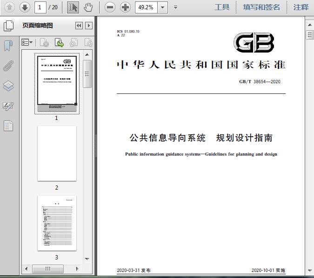
Task: Open the layers sidebar panel
Action: (8, 86)
